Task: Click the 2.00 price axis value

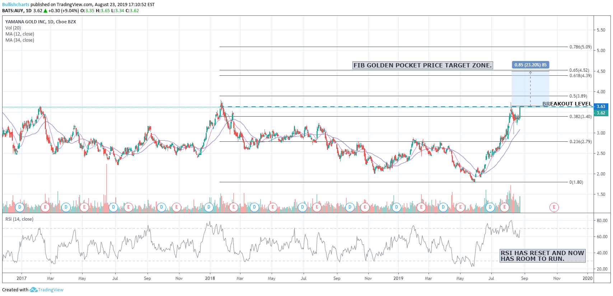Action: point(601,174)
